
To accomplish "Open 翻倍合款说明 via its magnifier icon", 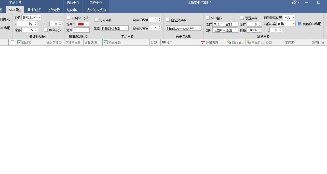I will click(299, 24).
